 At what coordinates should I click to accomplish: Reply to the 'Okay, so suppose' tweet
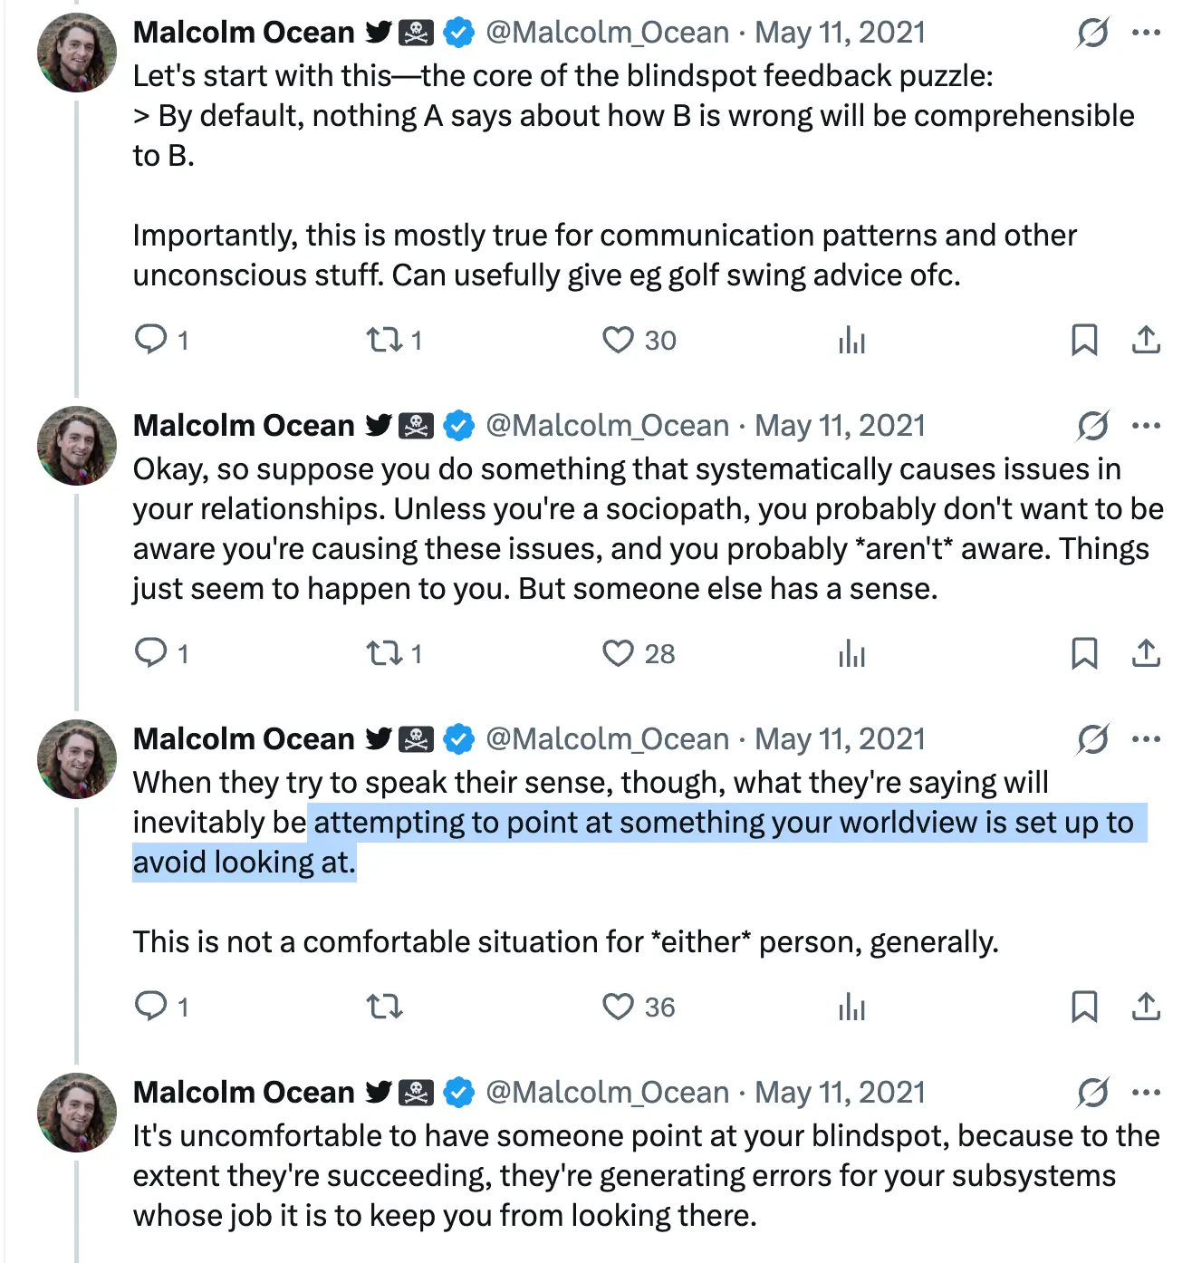tap(150, 653)
